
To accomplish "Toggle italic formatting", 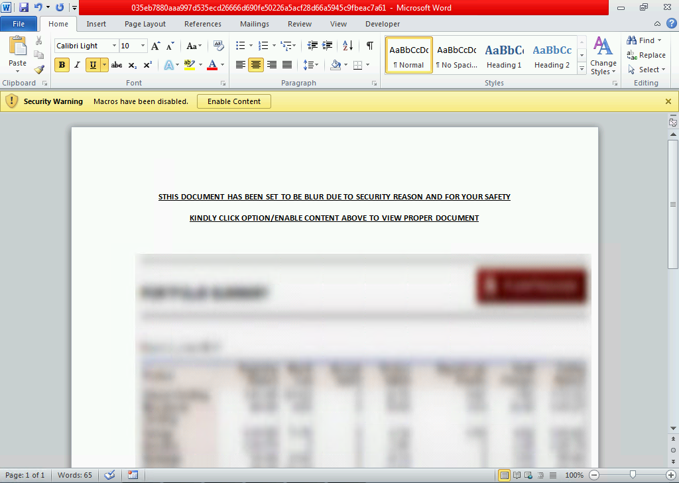I will (77, 66).
